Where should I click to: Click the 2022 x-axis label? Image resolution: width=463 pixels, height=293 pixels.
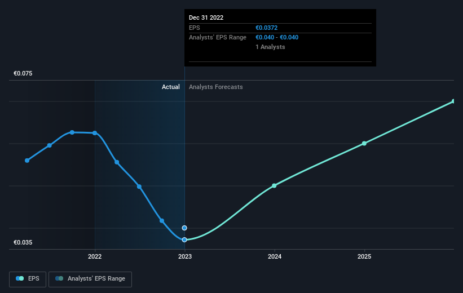click(x=95, y=257)
